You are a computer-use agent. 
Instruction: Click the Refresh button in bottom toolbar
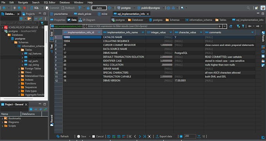click(x=63, y=136)
